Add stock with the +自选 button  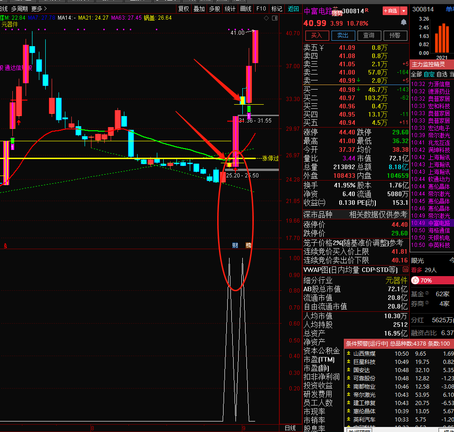(x=391, y=11)
